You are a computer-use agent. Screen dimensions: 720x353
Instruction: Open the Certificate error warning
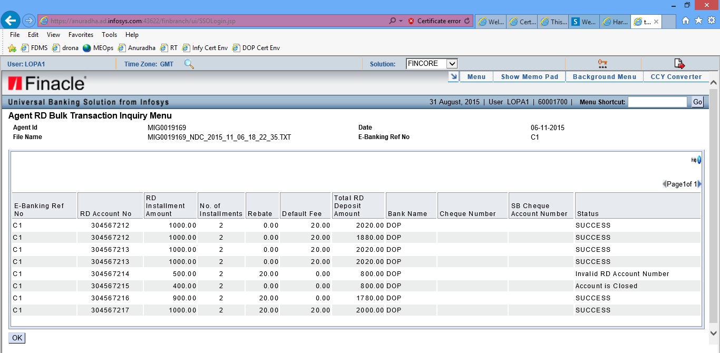point(434,21)
